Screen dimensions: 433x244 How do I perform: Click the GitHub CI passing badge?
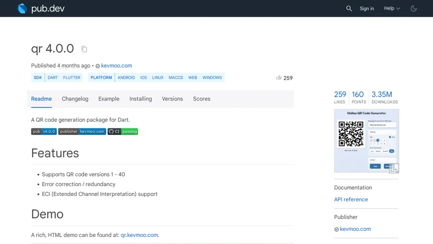pyautogui.click(x=123, y=131)
